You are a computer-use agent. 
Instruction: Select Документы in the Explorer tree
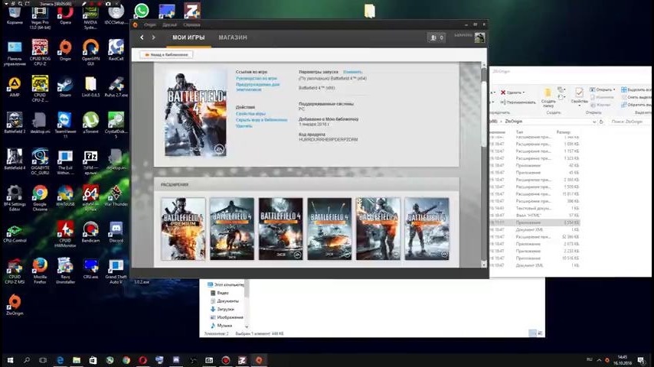[227, 300]
